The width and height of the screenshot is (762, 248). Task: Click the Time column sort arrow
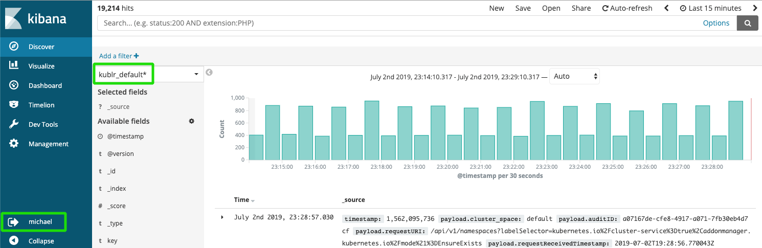(253, 201)
